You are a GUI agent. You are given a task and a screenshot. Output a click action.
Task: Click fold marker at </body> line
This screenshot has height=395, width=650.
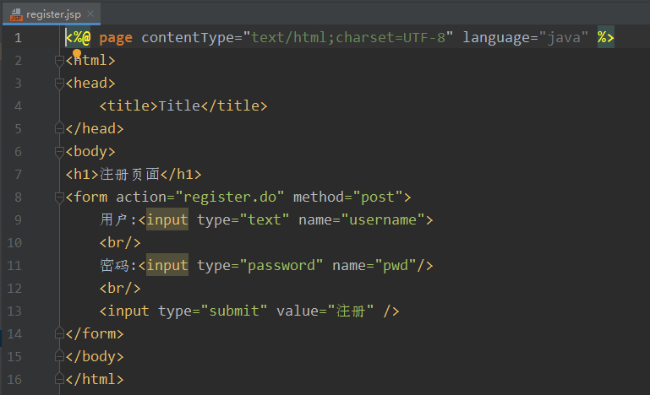tap(59, 356)
